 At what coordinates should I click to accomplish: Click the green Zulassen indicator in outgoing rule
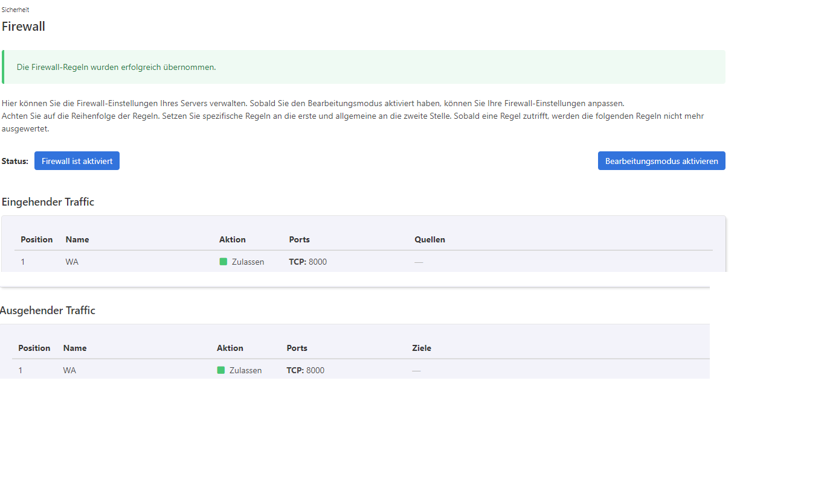[220, 370]
